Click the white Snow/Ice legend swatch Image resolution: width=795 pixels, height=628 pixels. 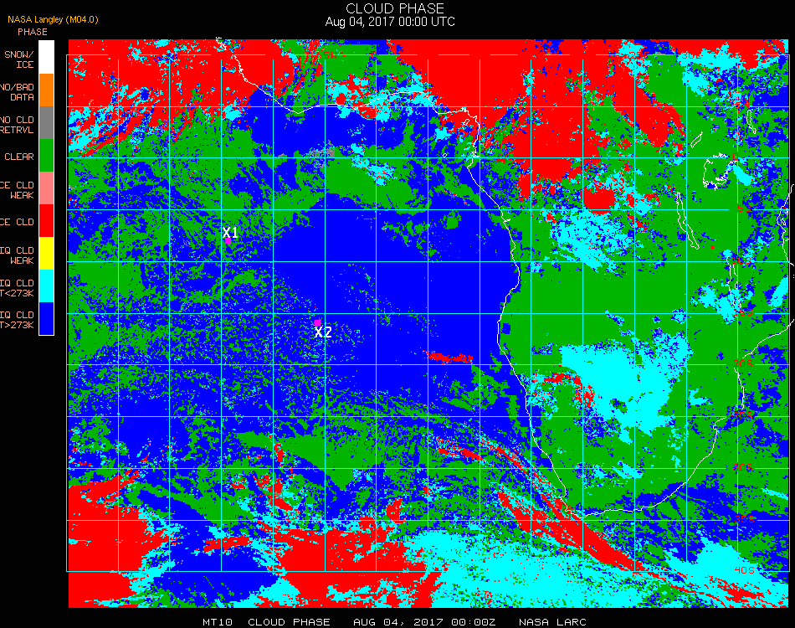coord(46,57)
